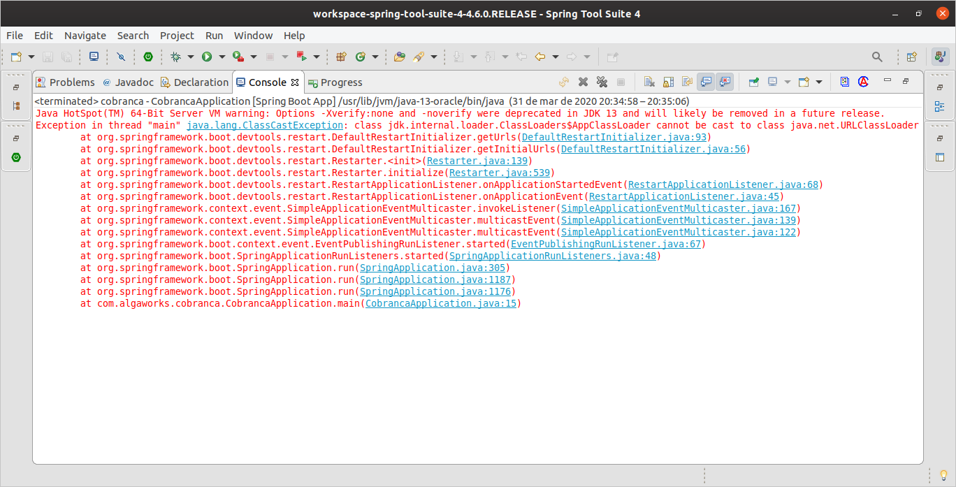The height and width of the screenshot is (487, 956).
Task: Click the New Java Package icon
Action: 342,57
